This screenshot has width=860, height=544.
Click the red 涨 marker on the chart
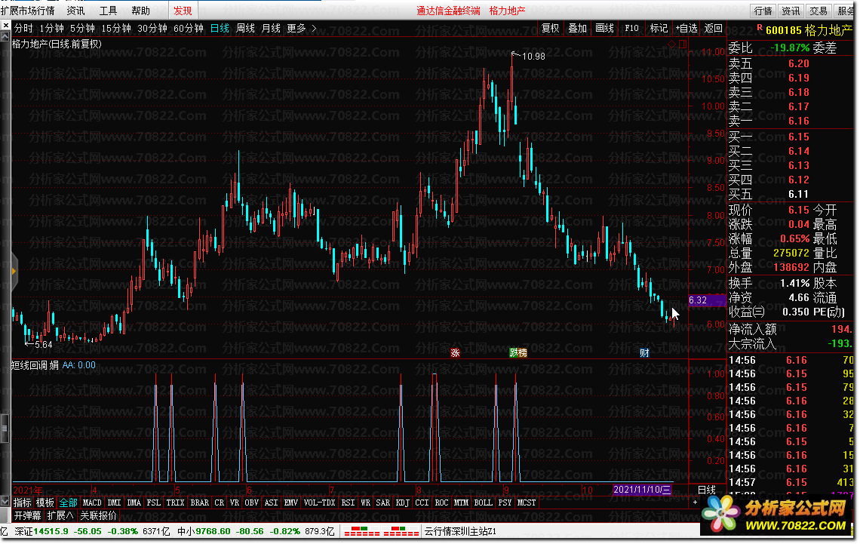pos(455,352)
